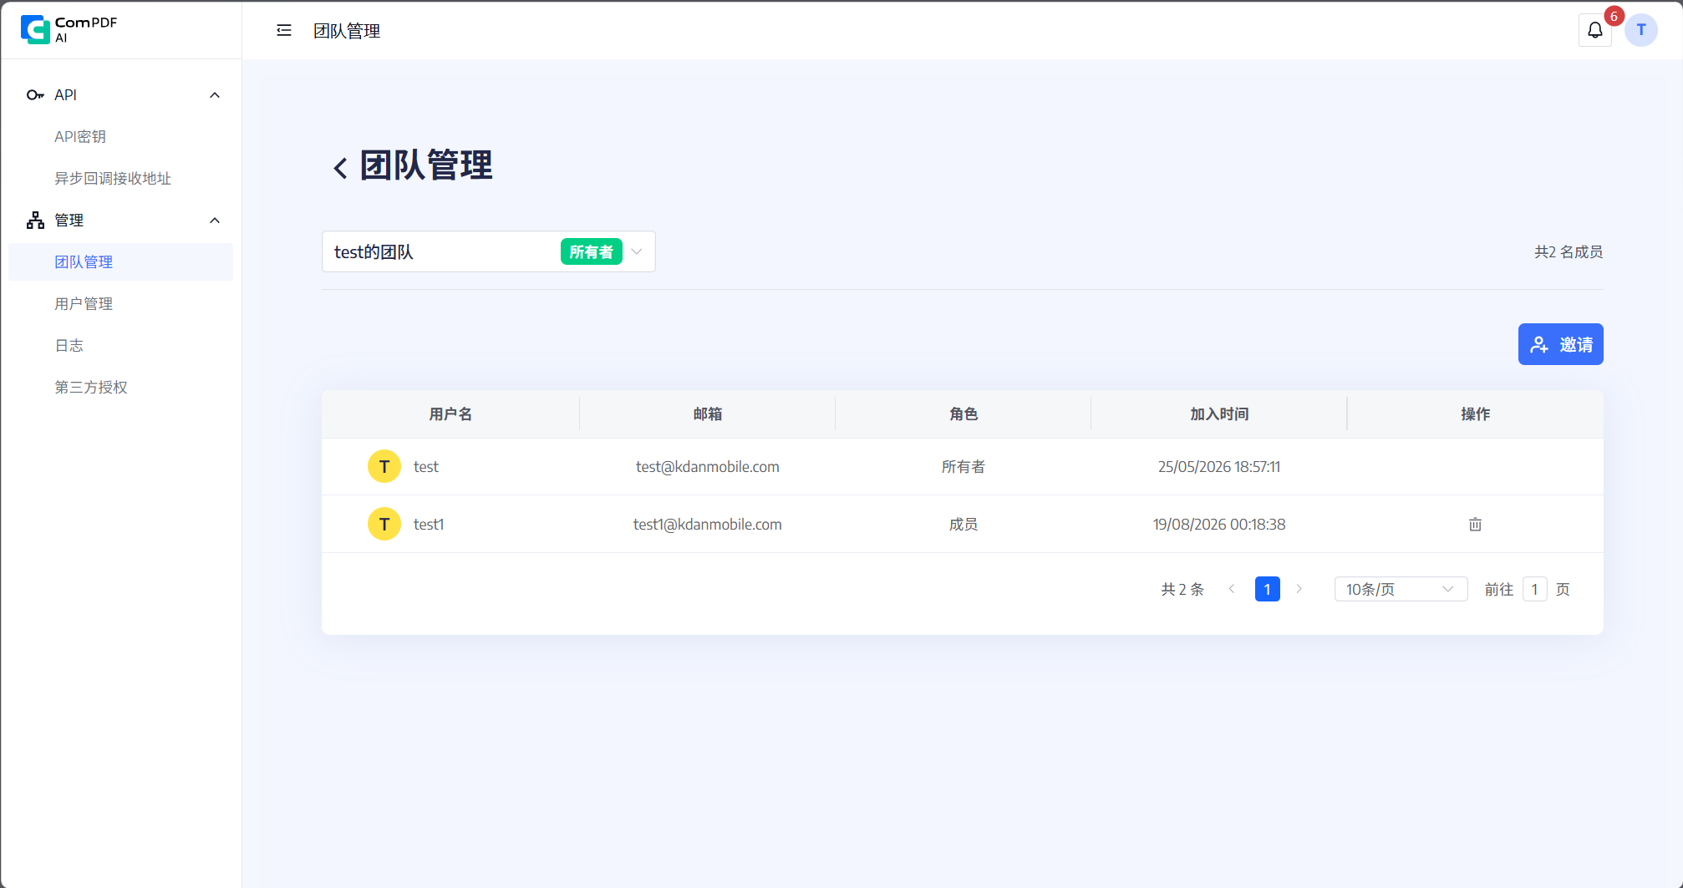Click the 加入时间 column header
Viewport: 1683px width, 888px height.
1219,414
